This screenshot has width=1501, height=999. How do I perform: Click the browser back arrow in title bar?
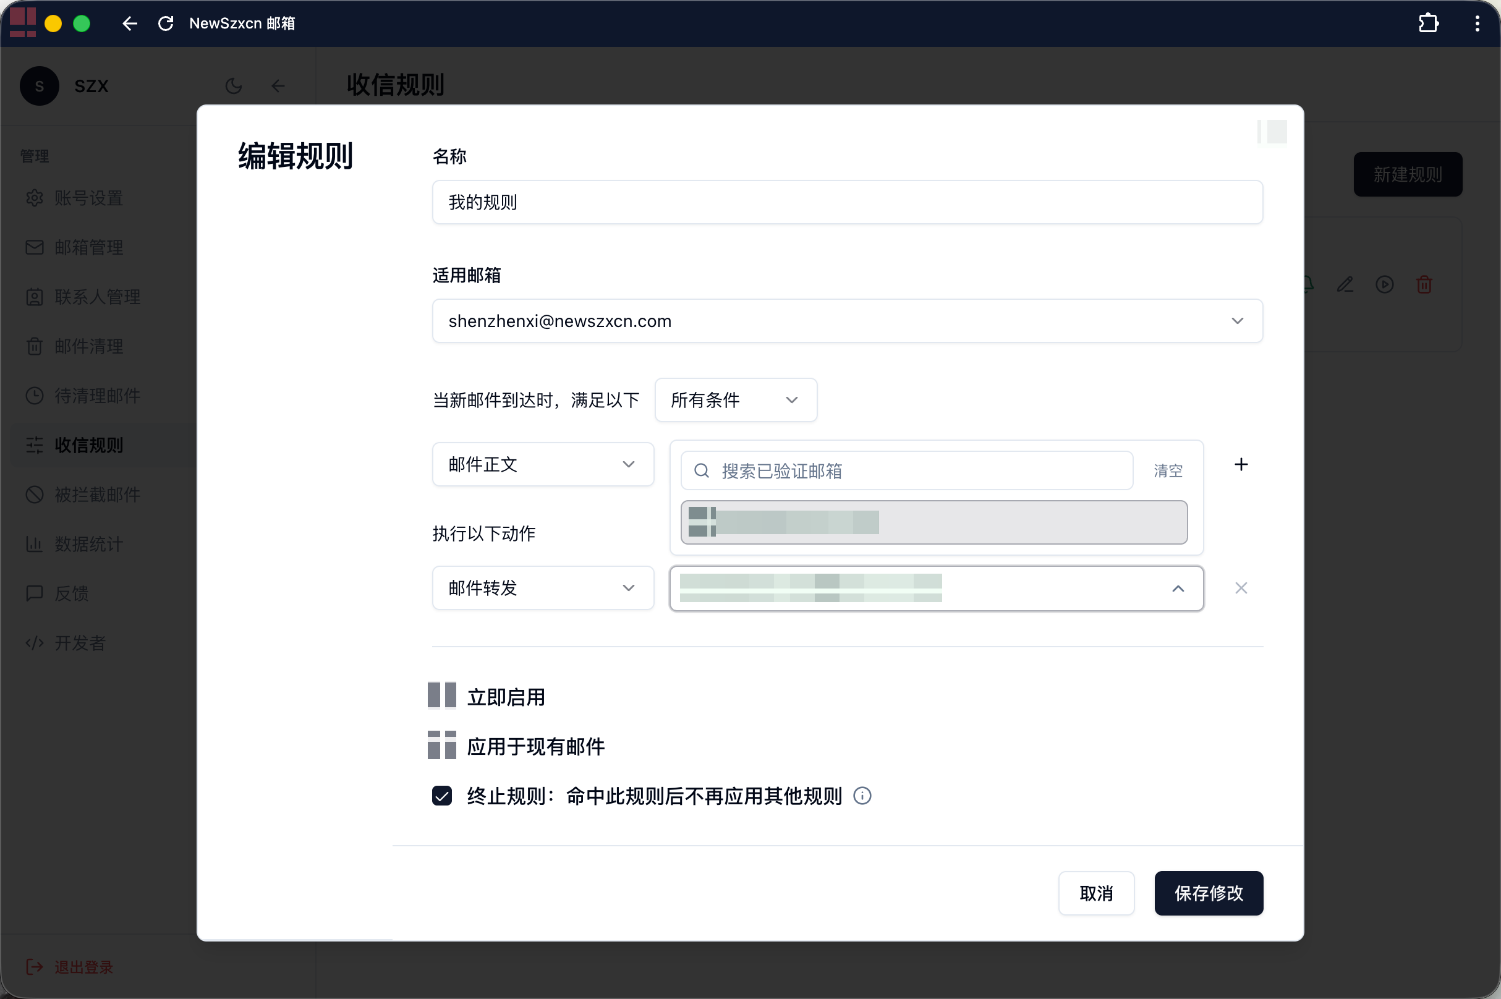(130, 23)
